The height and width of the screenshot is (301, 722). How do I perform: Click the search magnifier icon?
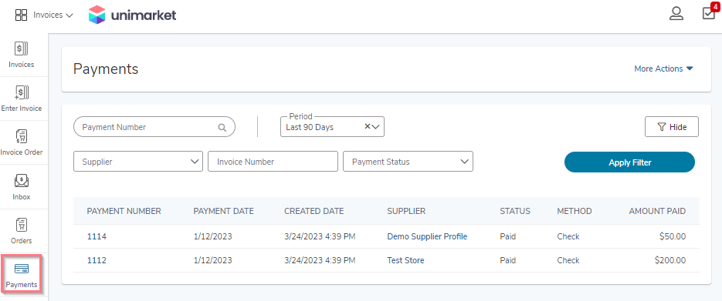(x=222, y=128)
